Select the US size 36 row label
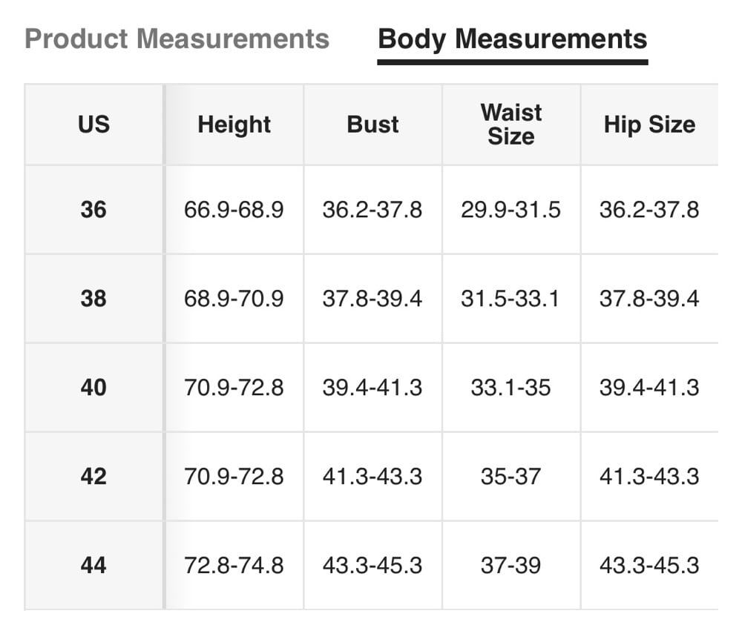The width and height of the screenshot is (742, 622). pos(93,210)
